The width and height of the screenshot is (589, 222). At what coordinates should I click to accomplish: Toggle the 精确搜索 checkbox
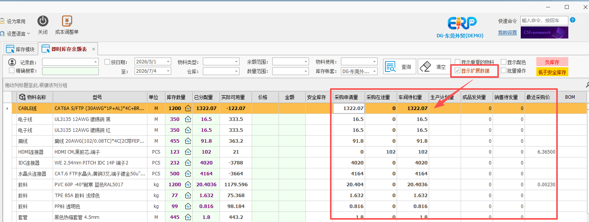pyautogui.click(x=11, y=71)
